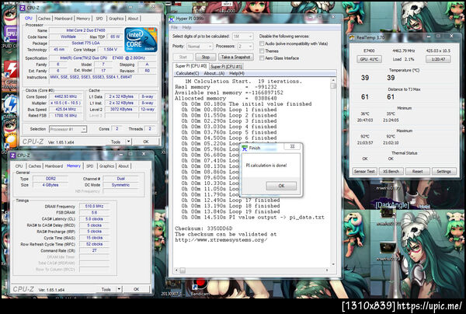Click the http://www.xtremesystems.org/ text line

click(221, 240)
